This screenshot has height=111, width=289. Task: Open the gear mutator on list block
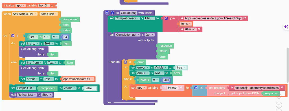(x=196, y=88)
